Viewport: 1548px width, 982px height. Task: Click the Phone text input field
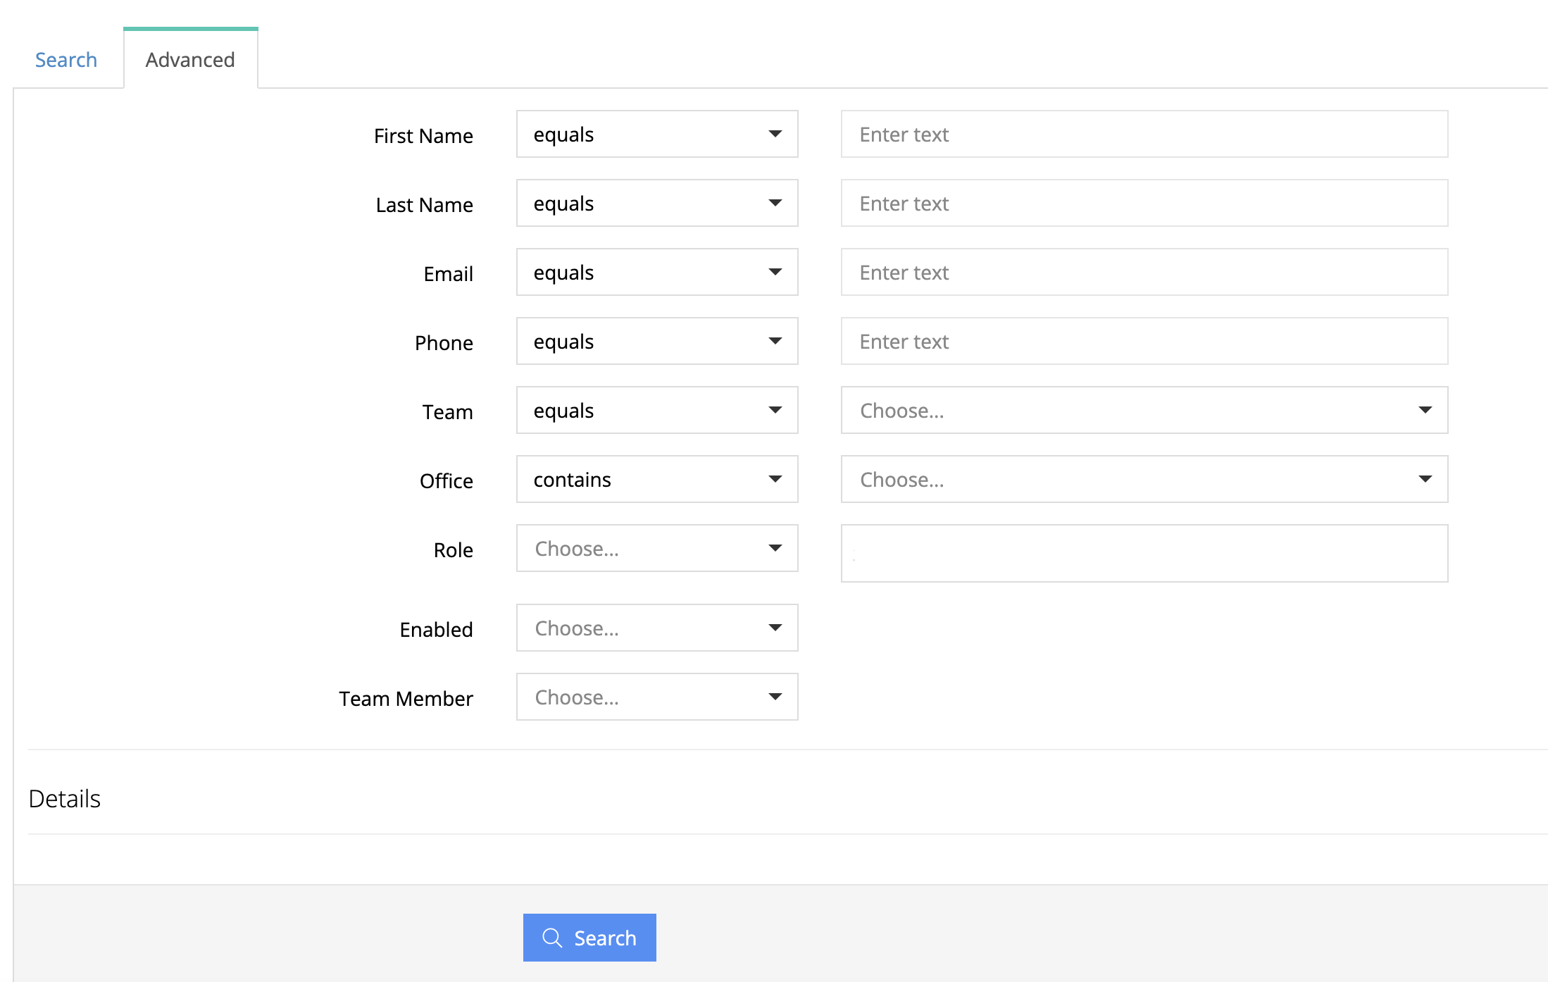1144,341
